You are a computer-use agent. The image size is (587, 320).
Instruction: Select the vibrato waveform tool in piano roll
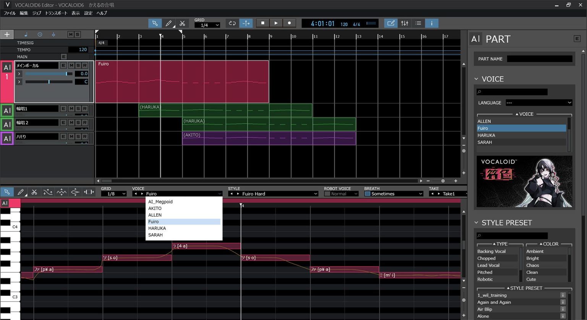[62, 192]
